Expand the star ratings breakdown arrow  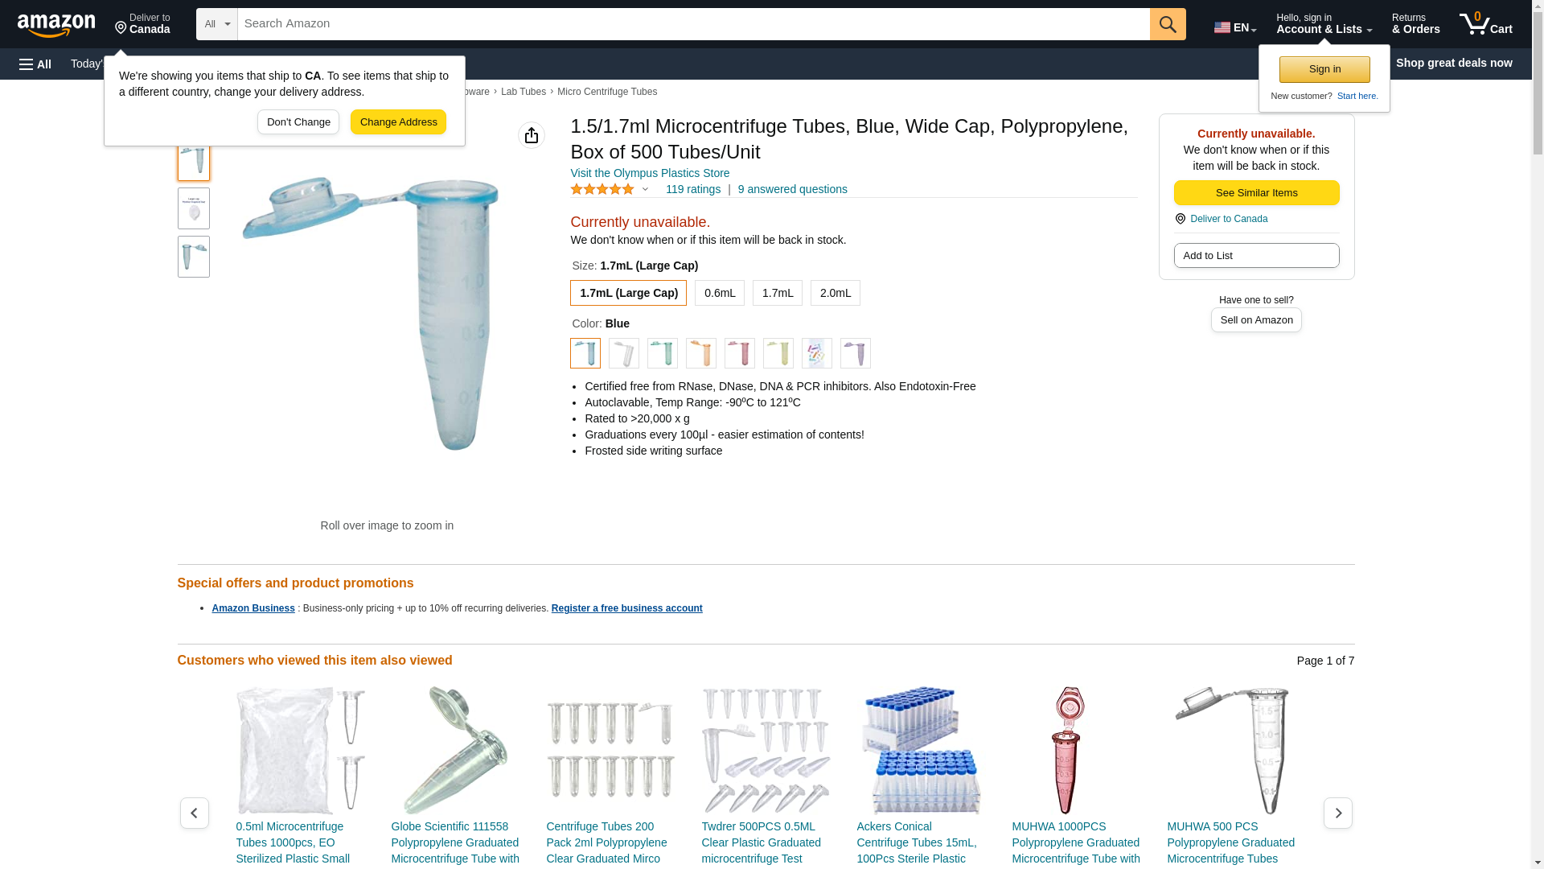click(645, 190)
